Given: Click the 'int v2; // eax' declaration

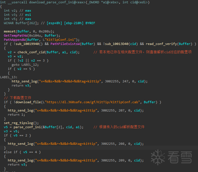Looking at the screenshot, I should (17, 11).
